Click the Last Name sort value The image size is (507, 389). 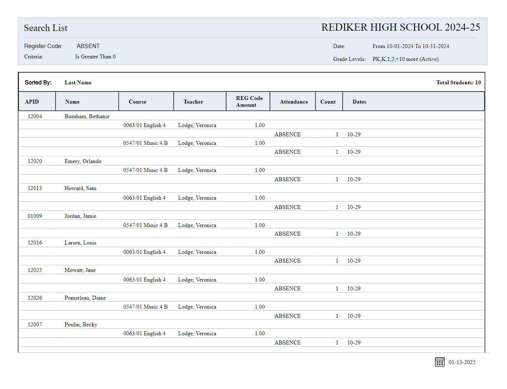click(x=78, y=83)
